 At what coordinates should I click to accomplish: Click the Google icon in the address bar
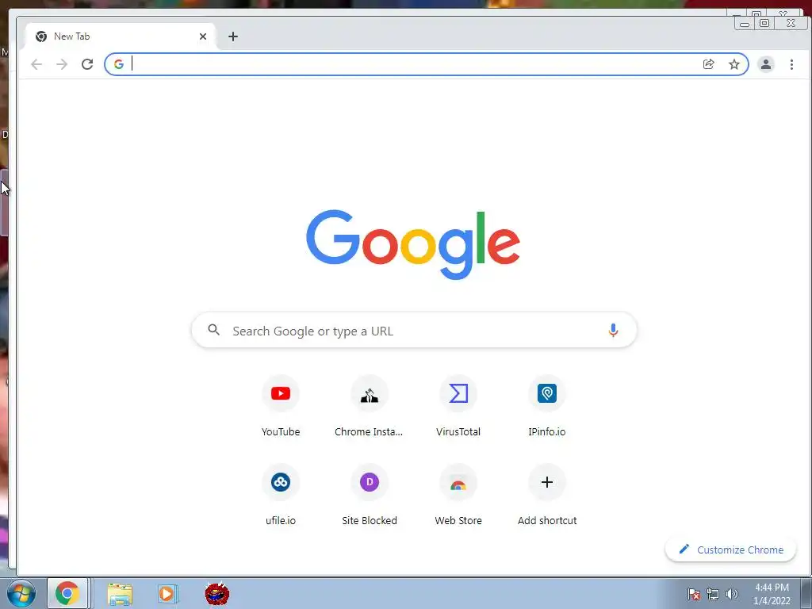click(119, 64)
